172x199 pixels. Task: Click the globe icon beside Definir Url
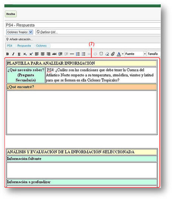pyautogui.click(x=38, y=32)
